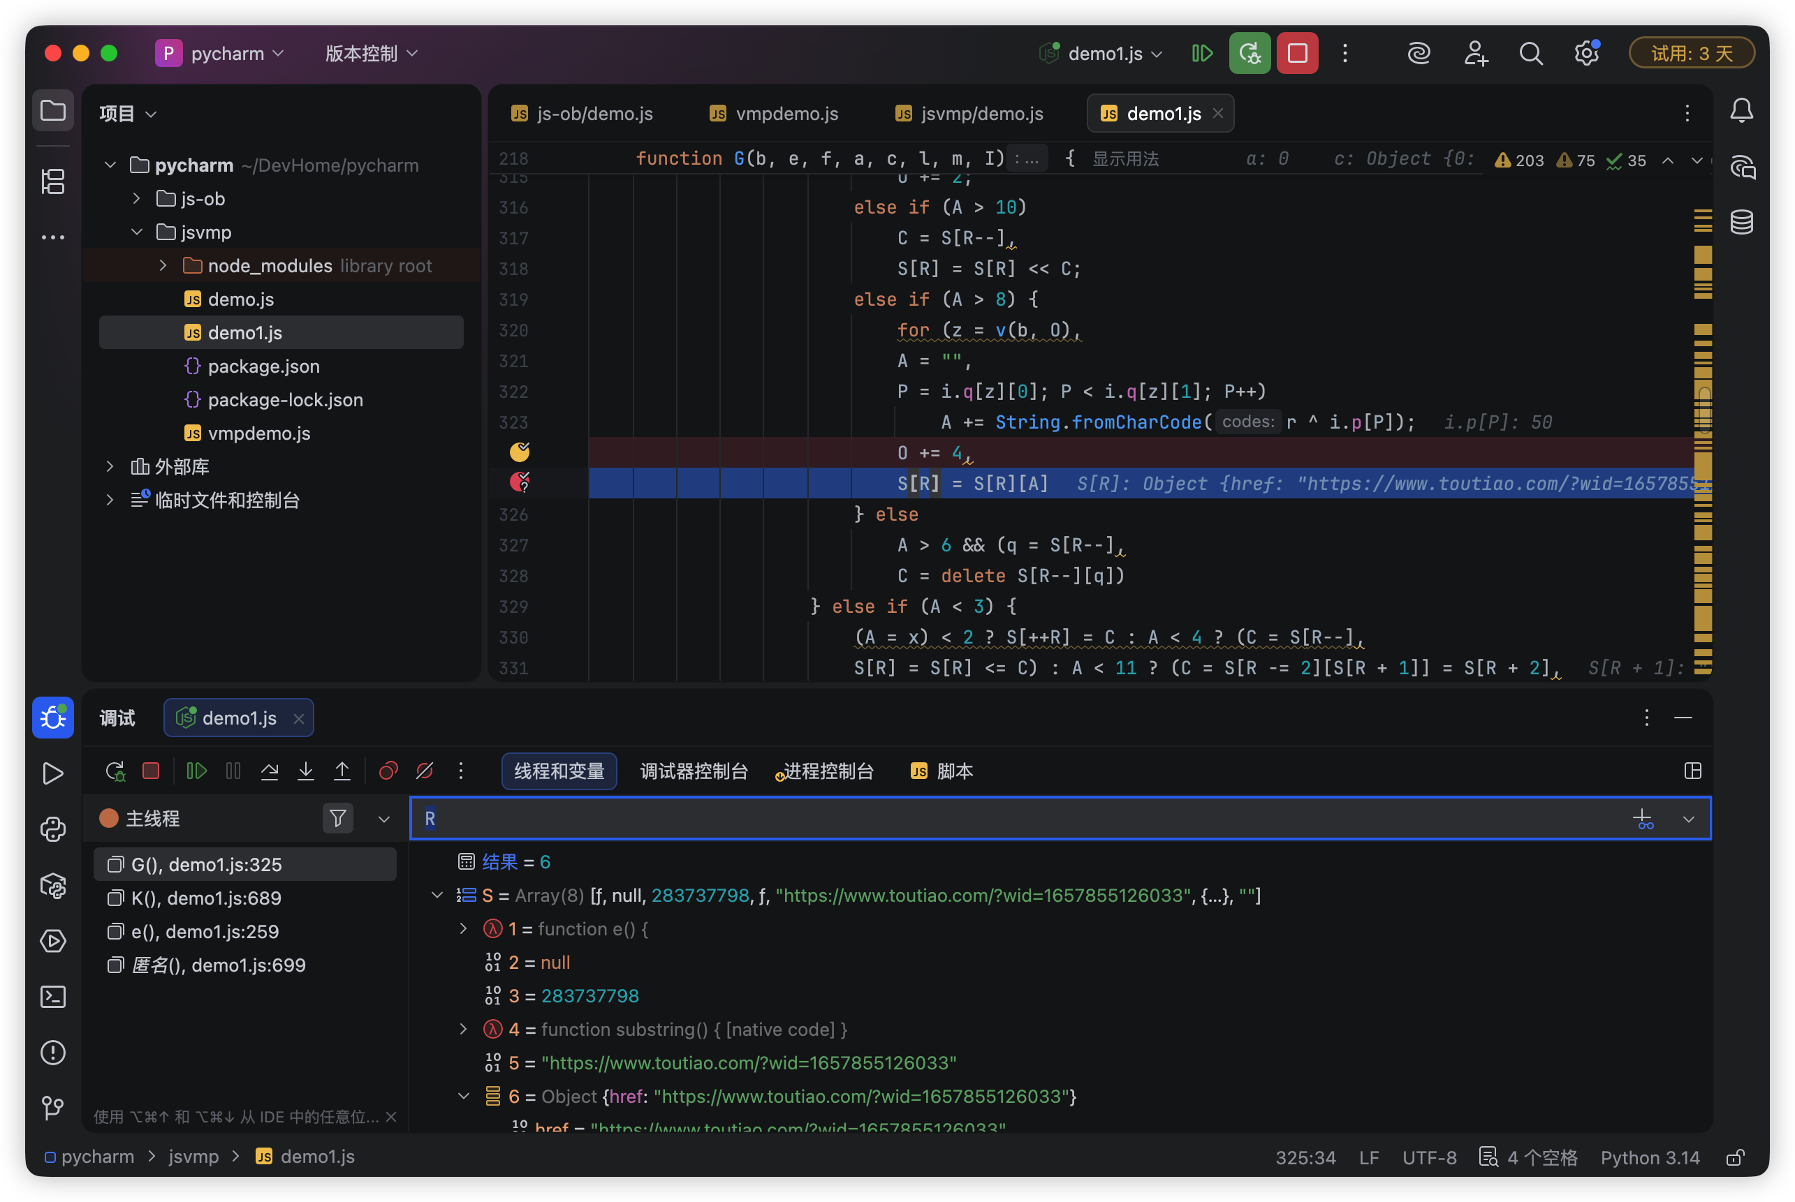Click Step Into arrow icon
This screenshot has height=1202, width=1795.
coord(305,771)
